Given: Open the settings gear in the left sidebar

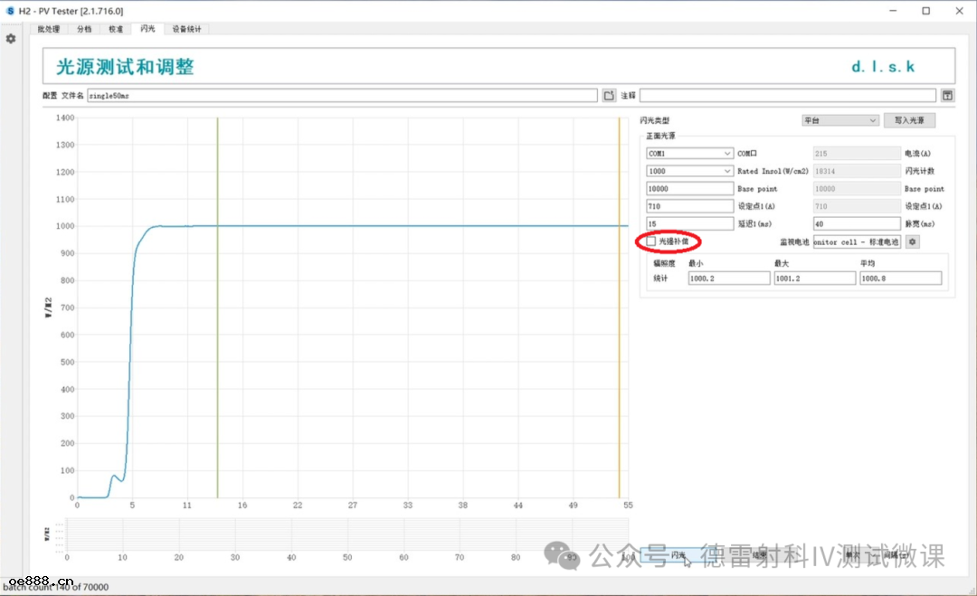Looking at the screenshot, I should point(11,39).
